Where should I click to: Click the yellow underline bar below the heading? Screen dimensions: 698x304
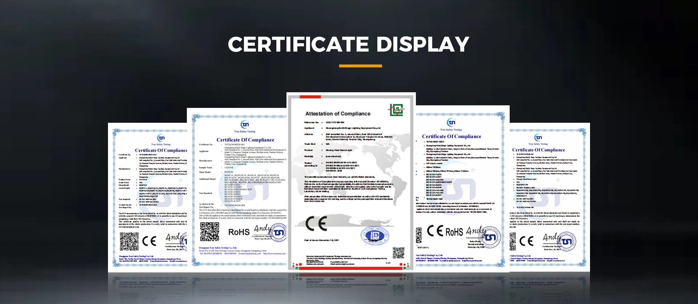pyautogui.click(x=360, y=66)
